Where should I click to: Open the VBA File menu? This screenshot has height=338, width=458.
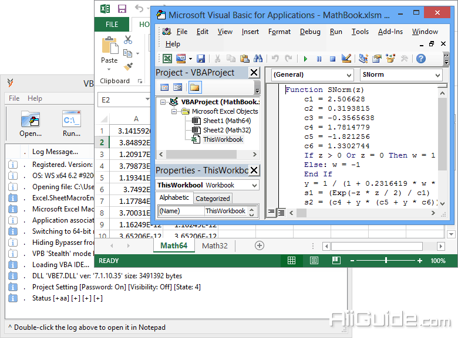[x=181, y=32]
